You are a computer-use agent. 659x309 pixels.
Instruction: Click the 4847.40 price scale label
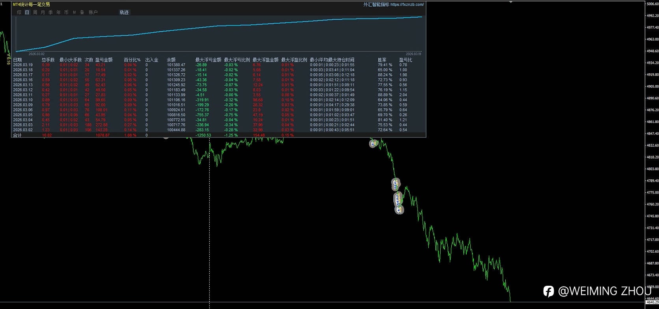(x=652, y=134)
